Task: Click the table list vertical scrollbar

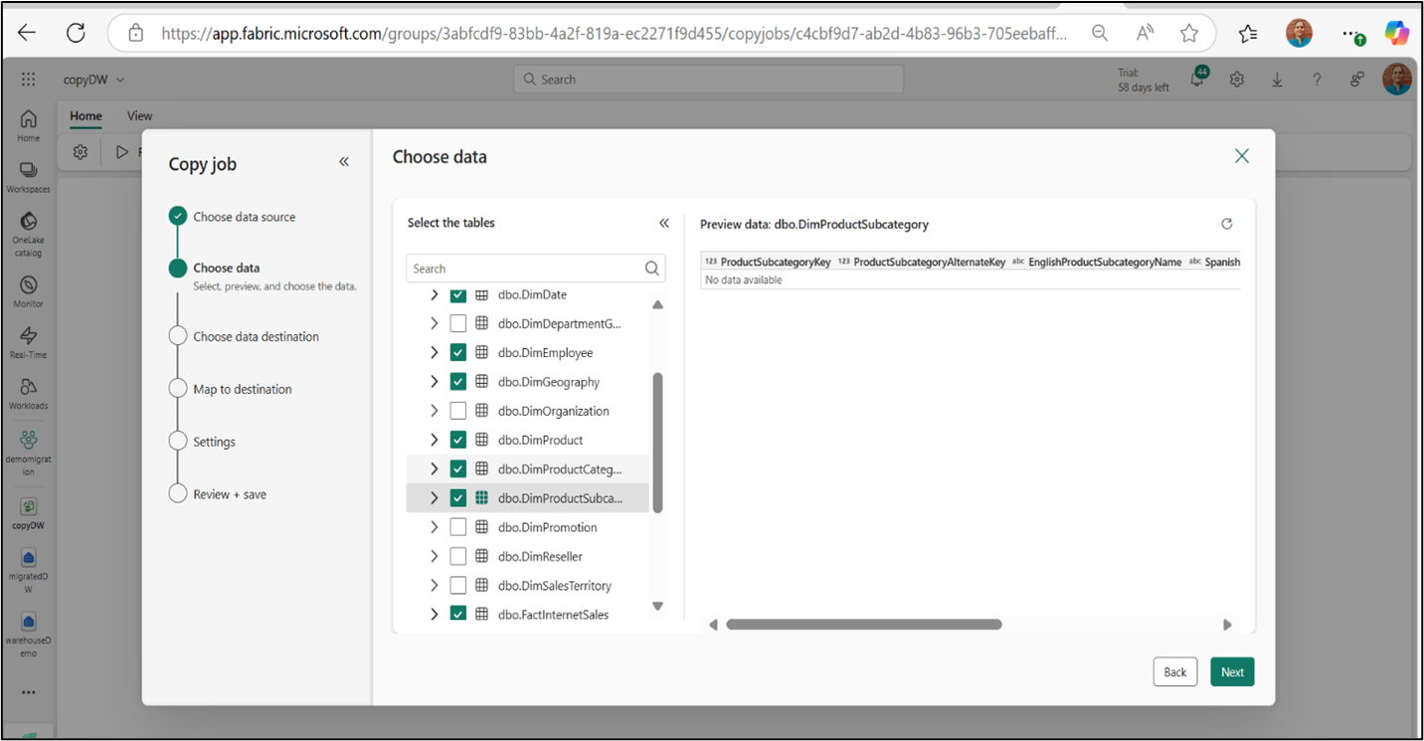Action: pos(657,443)
